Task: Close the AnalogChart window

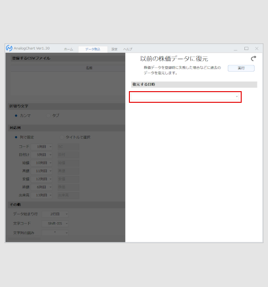Action: (256, 49)
